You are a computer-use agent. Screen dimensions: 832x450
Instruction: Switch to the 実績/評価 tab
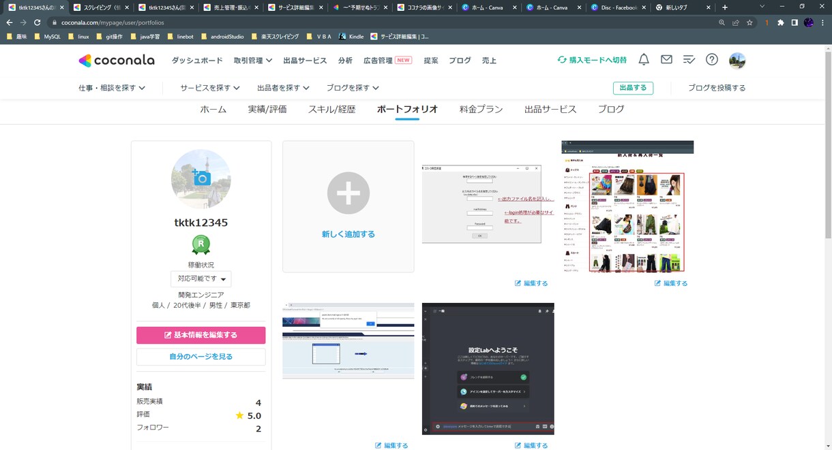(x=267, y=109)
